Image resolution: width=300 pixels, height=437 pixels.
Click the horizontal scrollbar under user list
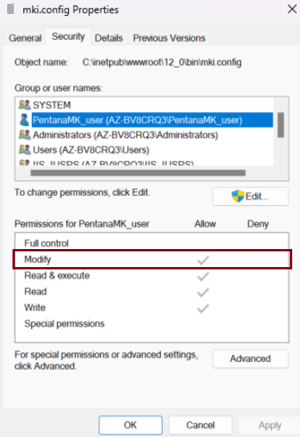point(138,173)
